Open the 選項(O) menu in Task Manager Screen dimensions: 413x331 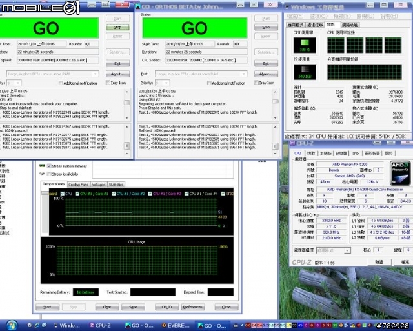click(319, 16)
